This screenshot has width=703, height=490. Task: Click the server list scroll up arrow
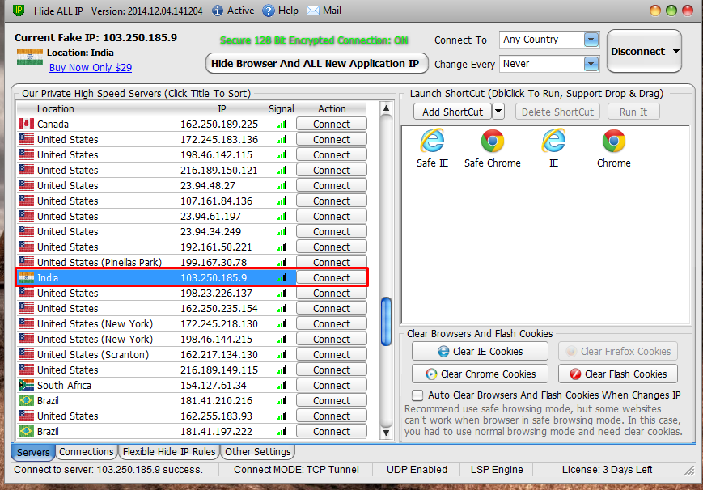point(386,108)
